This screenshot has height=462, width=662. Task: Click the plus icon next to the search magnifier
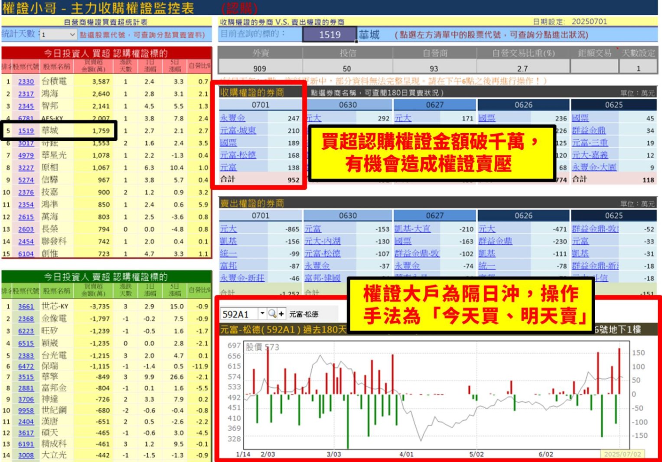281,313
